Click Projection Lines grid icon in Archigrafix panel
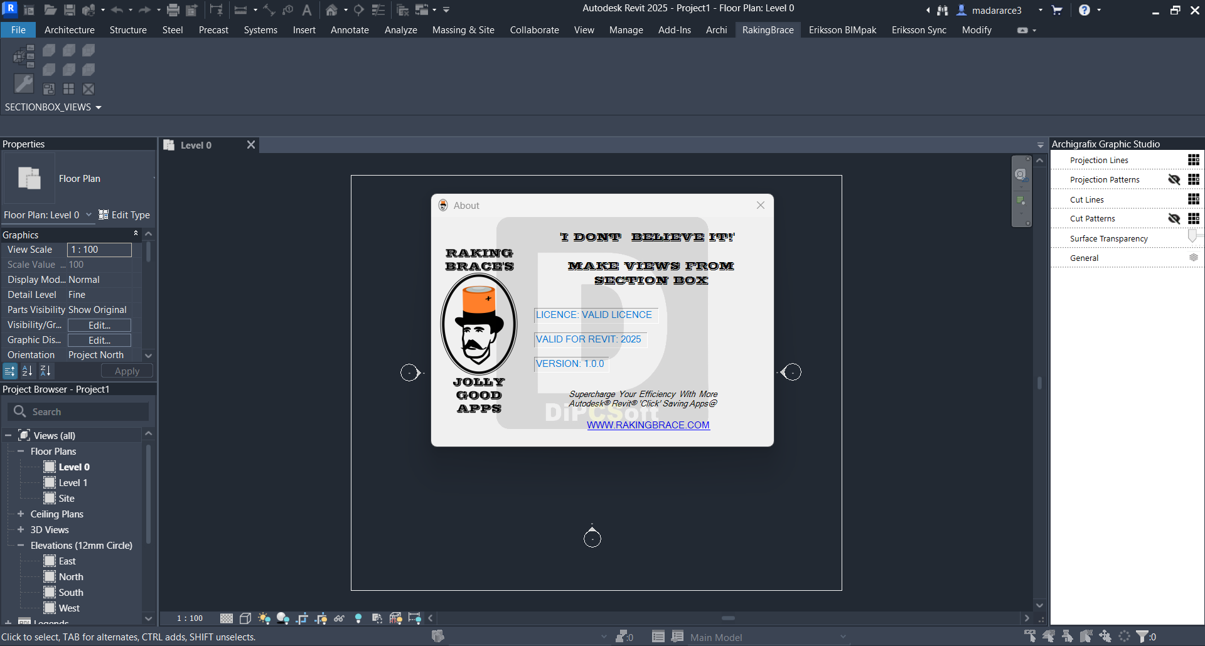The width and height of the screenshot is (1205, 646). [x=1194, y=161]
